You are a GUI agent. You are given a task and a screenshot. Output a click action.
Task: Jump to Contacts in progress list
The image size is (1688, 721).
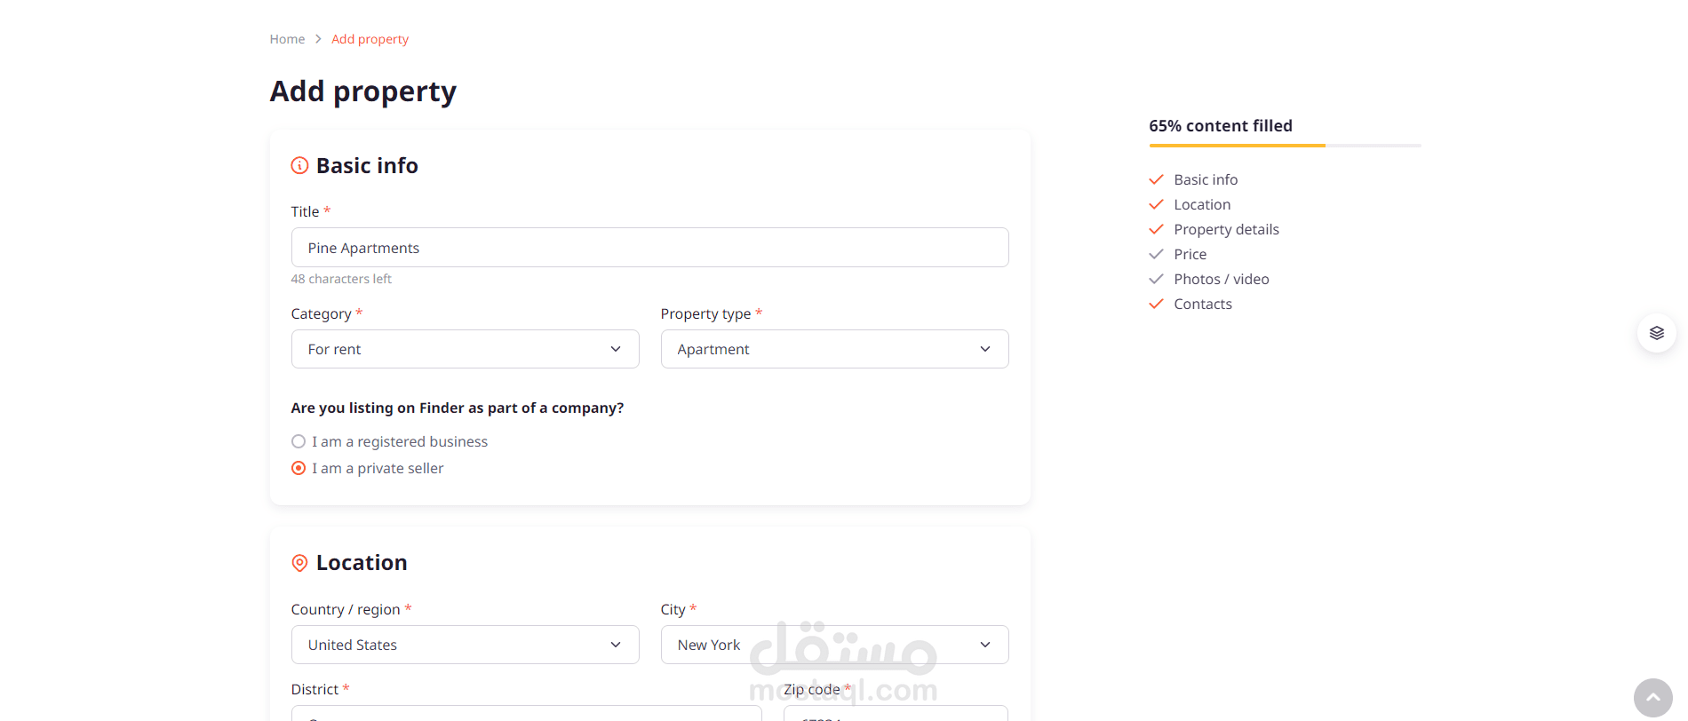[1203, 304]
